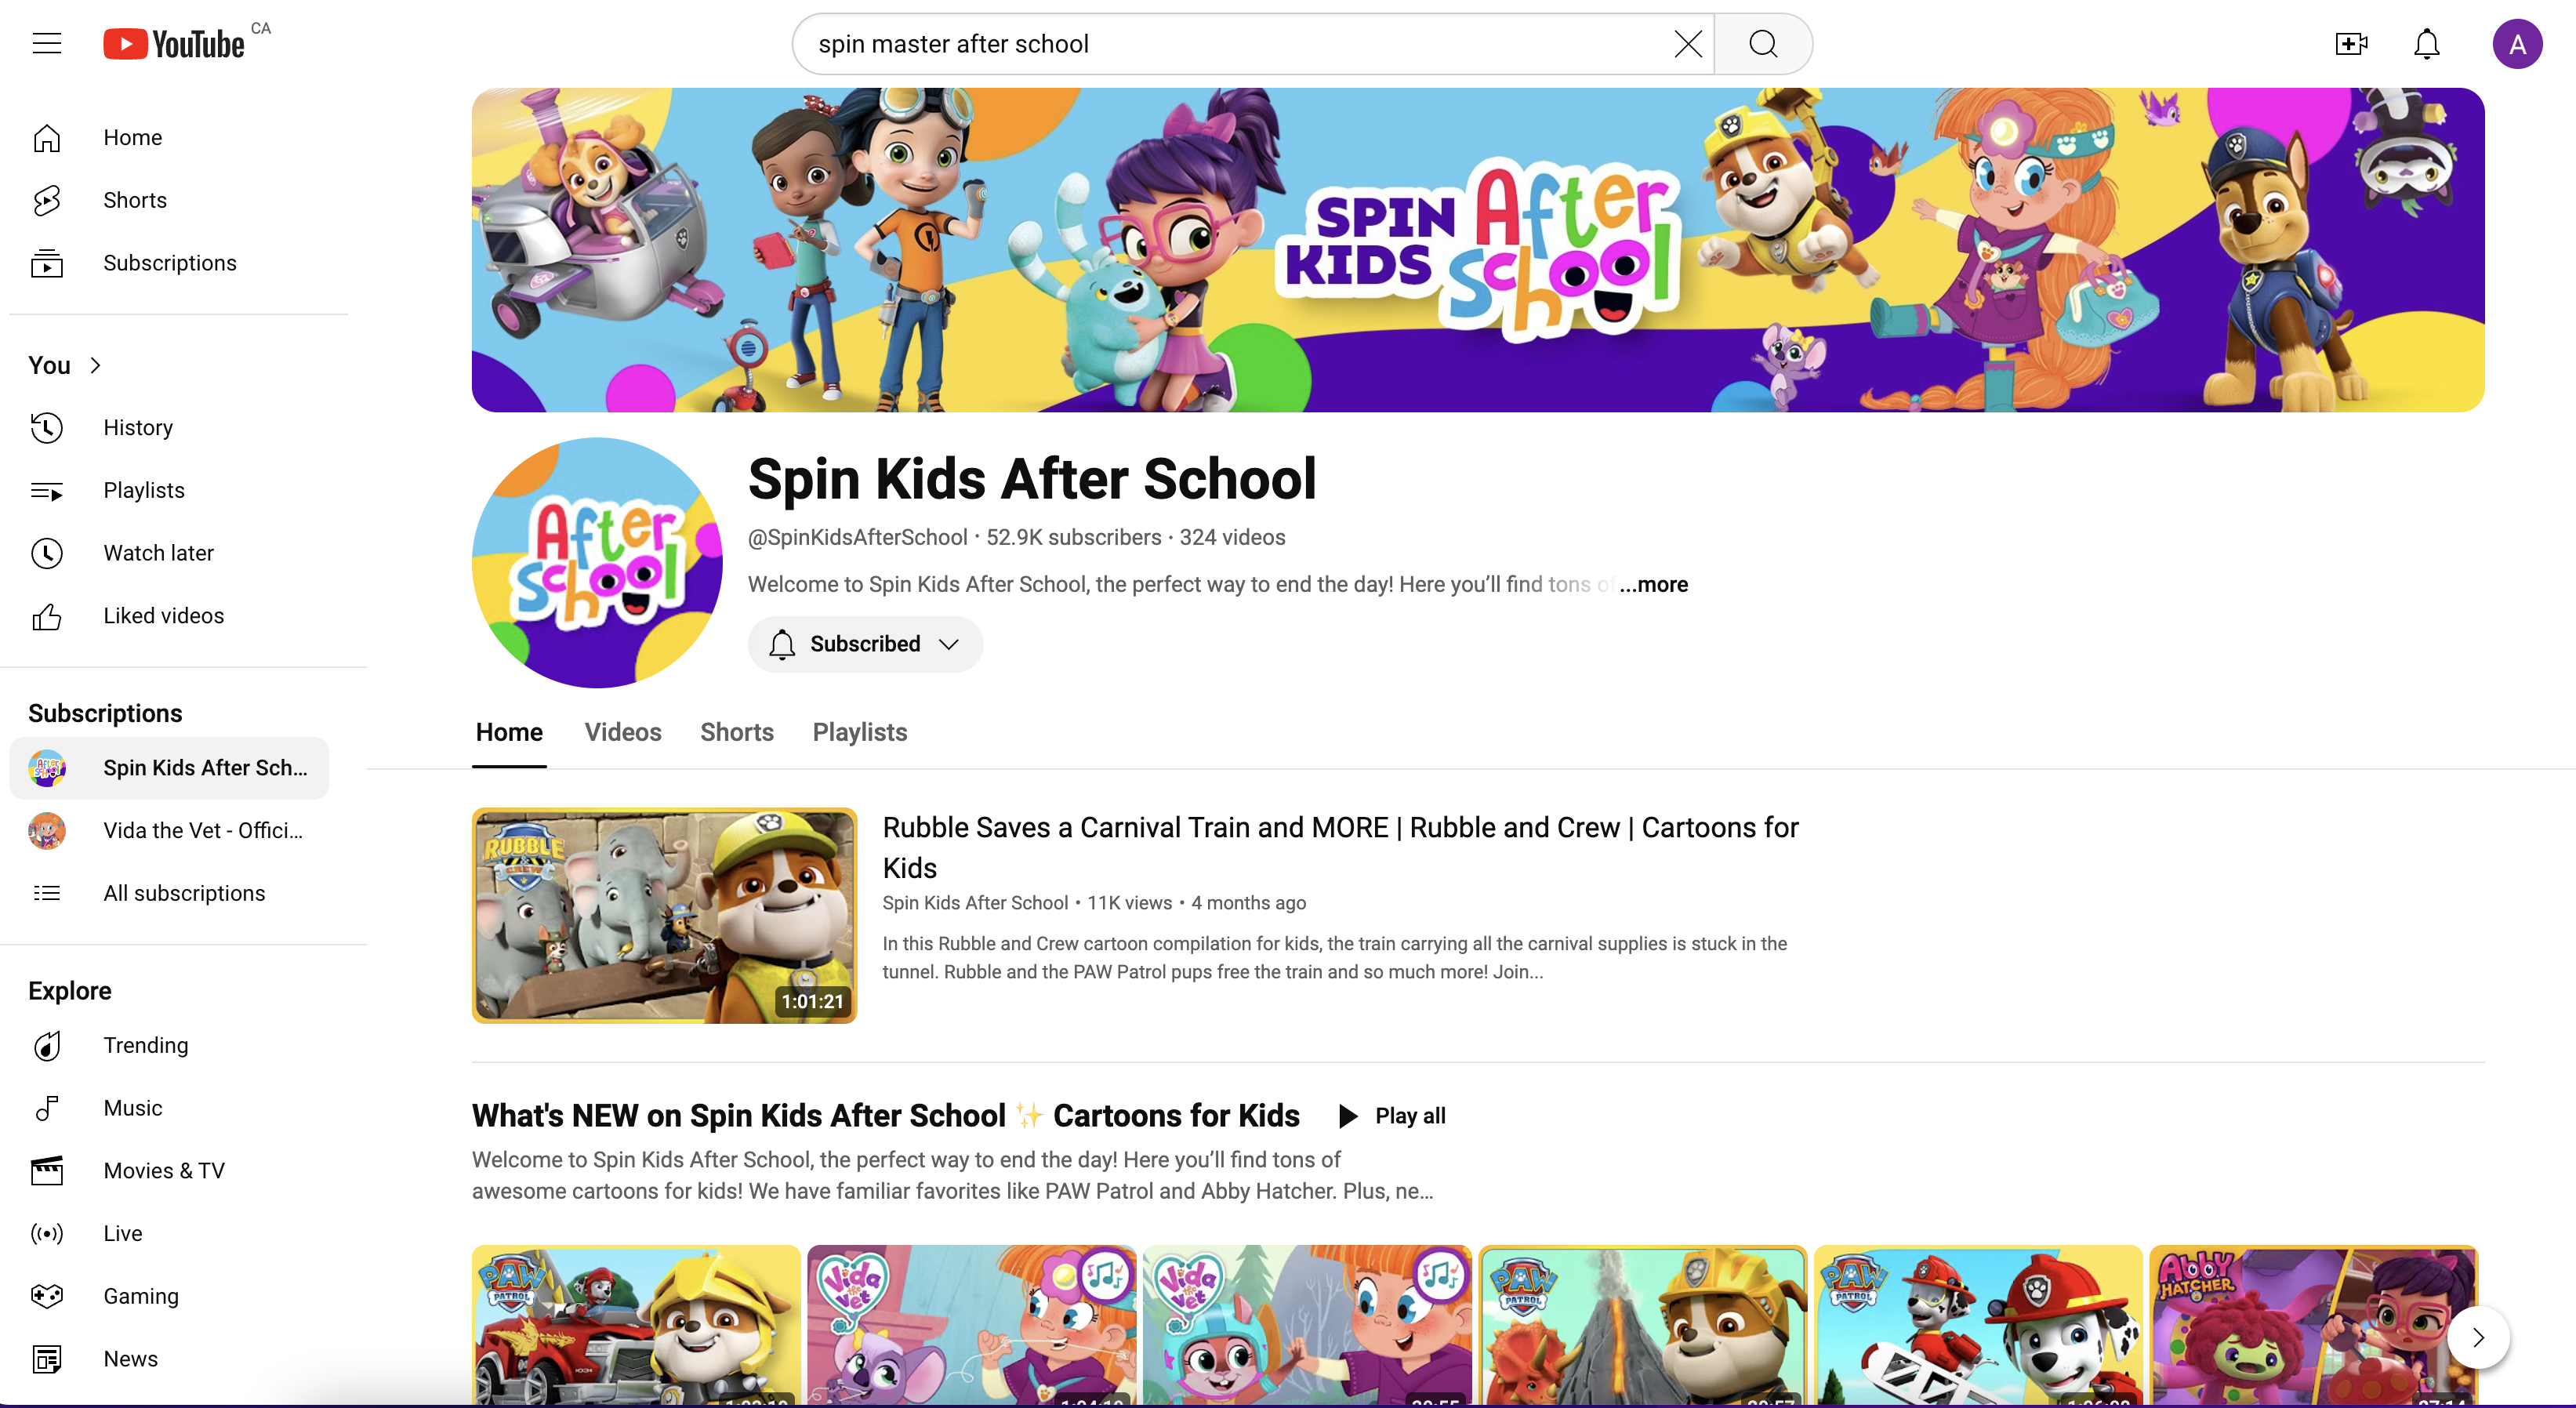Clear the search box text

tap(1687, 44)
